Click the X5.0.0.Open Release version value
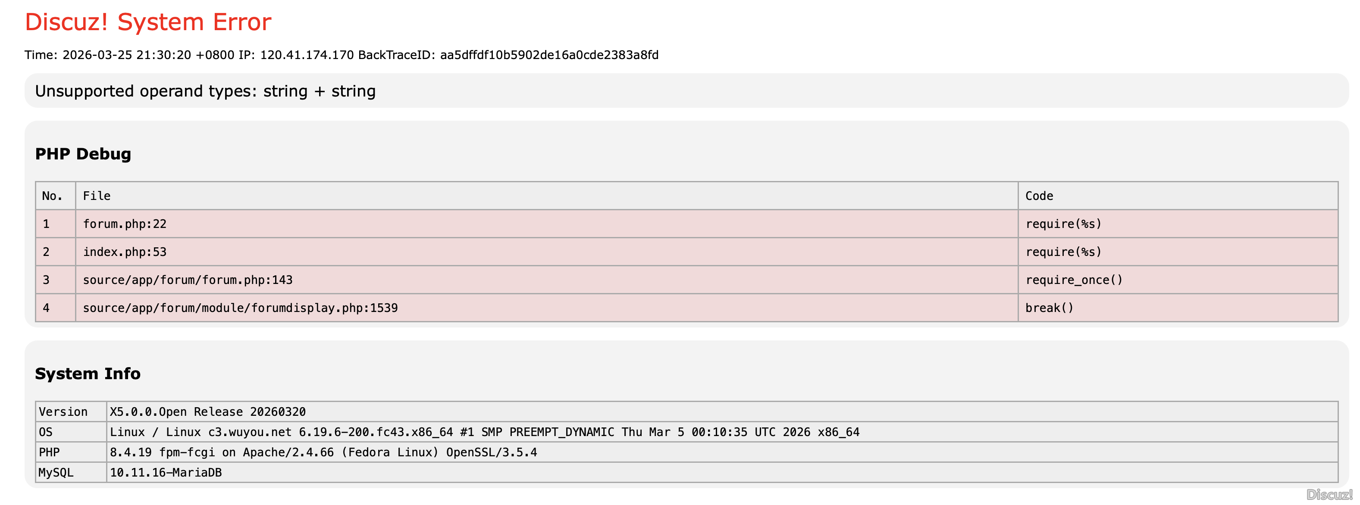 click(x=207, y=411)
